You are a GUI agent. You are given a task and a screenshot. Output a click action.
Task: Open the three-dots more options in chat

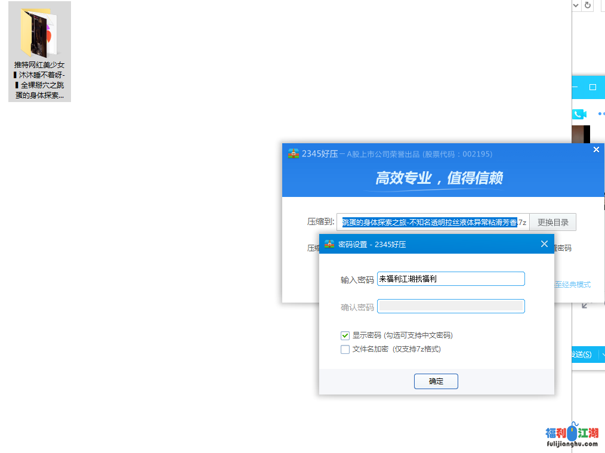click(x=600, y=114)
